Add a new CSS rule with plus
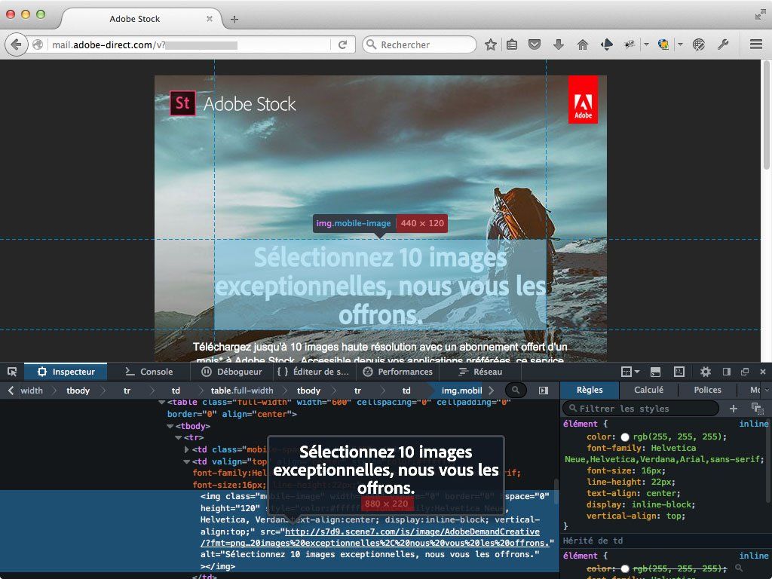772x579 pixels. pos(734,408)
